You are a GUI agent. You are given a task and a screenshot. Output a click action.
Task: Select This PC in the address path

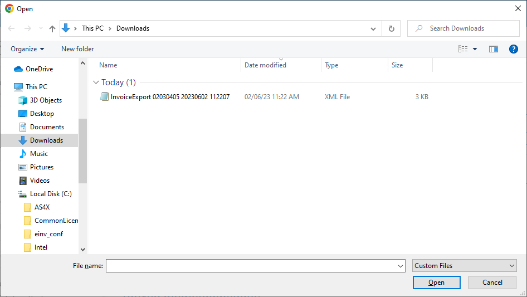point(92,28)
